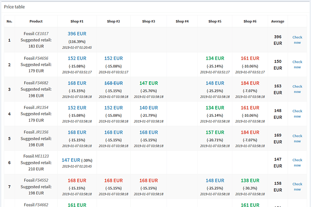The width and height of the screenshot is (311, 207).
Task: Open red 161 EUR Shop #6 price for JR1354
Action: coord(250,108)
